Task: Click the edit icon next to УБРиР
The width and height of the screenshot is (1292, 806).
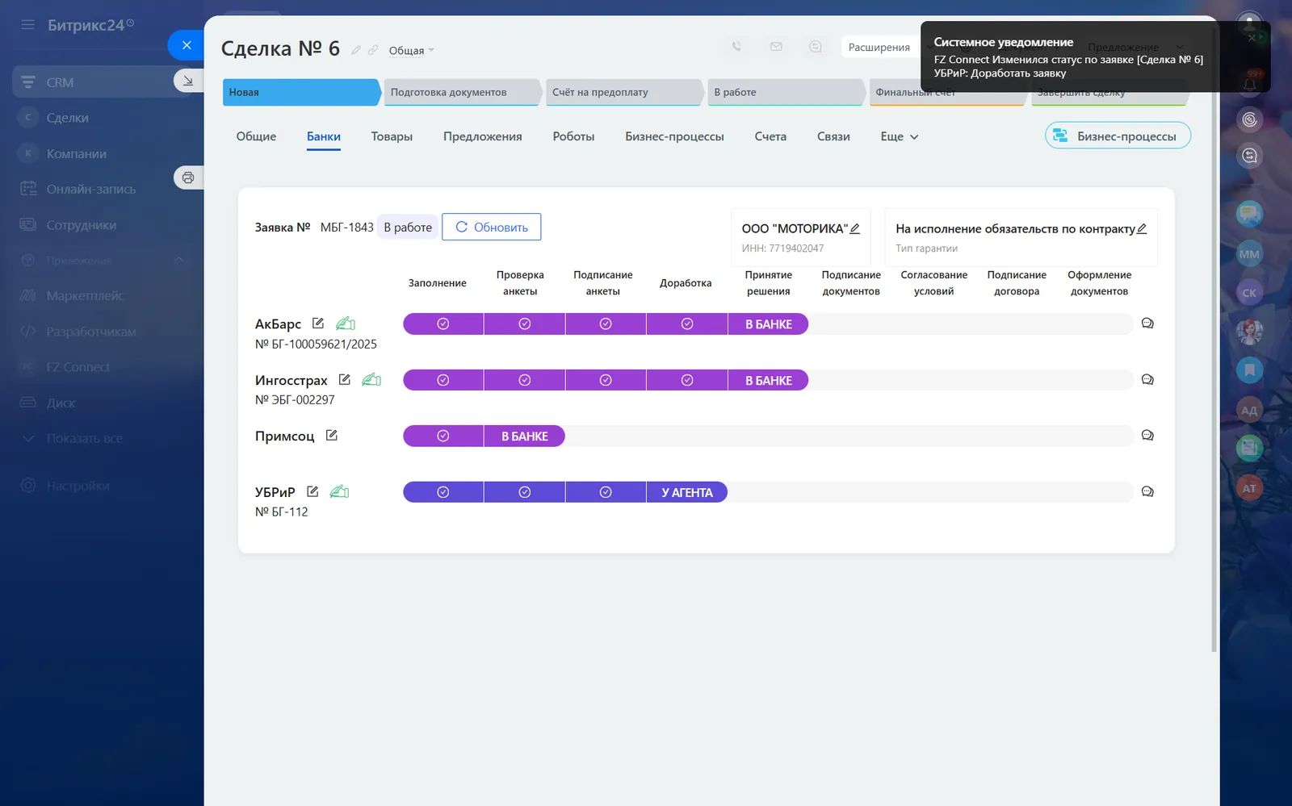Action: pyautogui.click(x=313, y=492)
